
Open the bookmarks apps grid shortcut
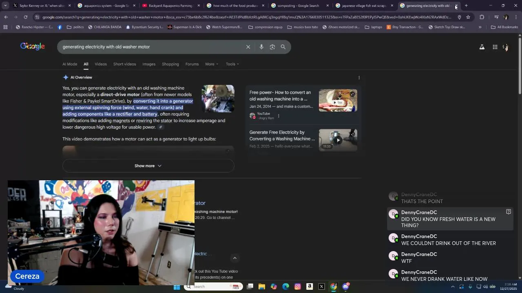click(5, 27)
